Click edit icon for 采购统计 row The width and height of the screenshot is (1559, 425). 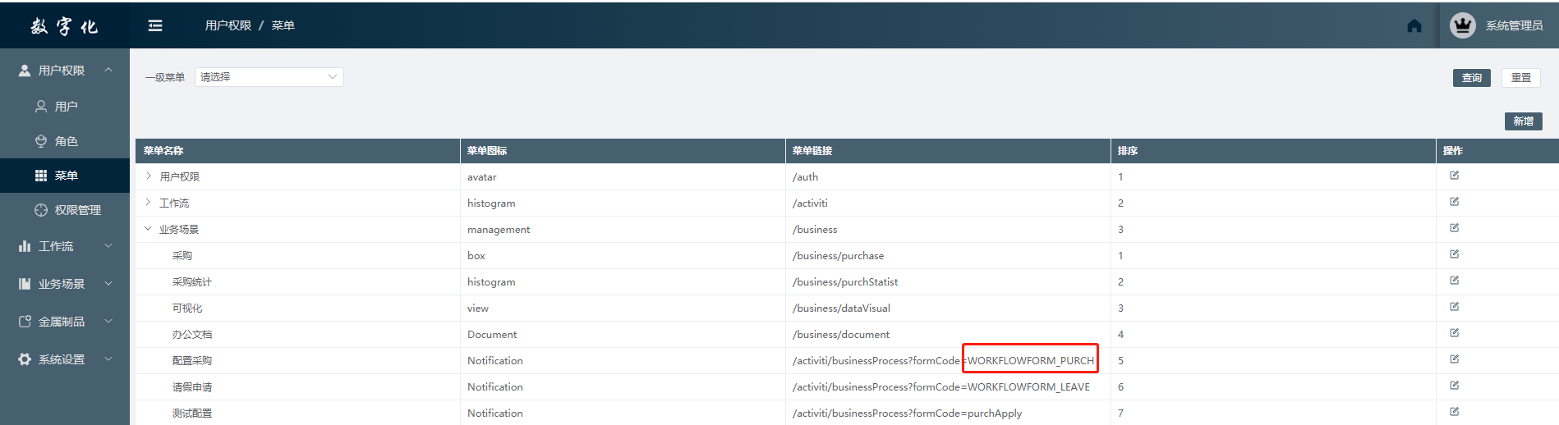click(1454, 281)
